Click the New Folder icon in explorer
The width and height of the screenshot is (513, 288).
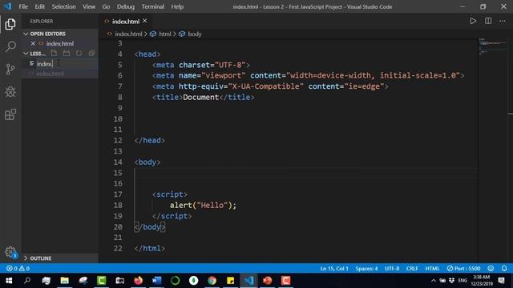pos(67,54)
